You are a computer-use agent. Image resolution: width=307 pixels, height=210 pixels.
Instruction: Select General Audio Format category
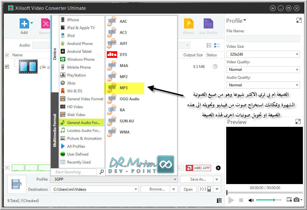82,123
